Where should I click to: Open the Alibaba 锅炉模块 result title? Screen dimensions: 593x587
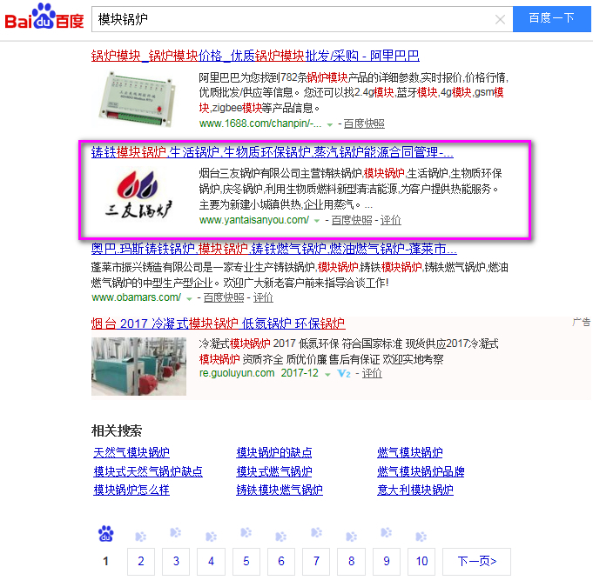pos(255,56)
